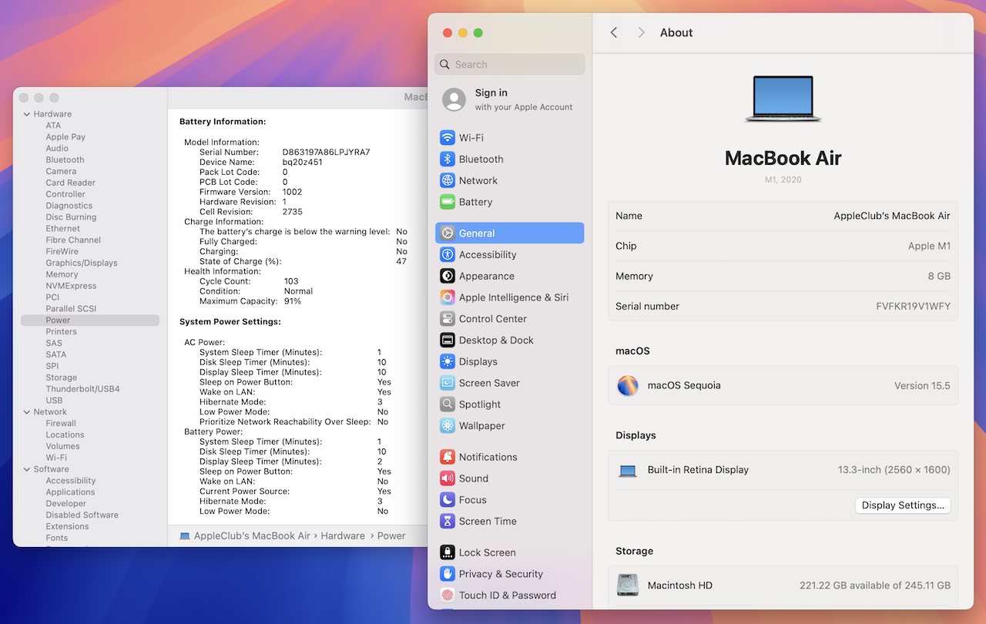Select Extensions under Software

tap(67, 527)
